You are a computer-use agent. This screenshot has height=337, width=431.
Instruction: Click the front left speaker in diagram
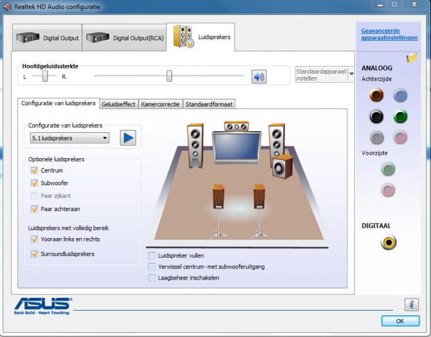tap(195, 146)
